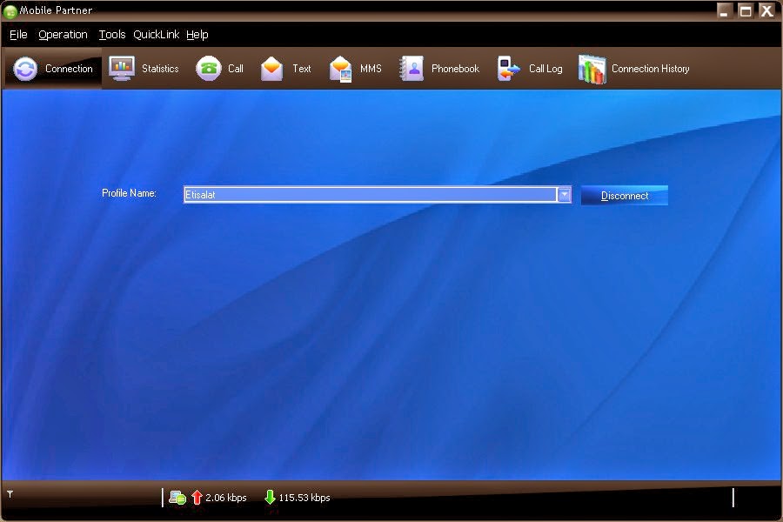Viewport: 783px width, 522px height.
Task: Open the MMS picture message icon
Action: click(x=340, y=69)
